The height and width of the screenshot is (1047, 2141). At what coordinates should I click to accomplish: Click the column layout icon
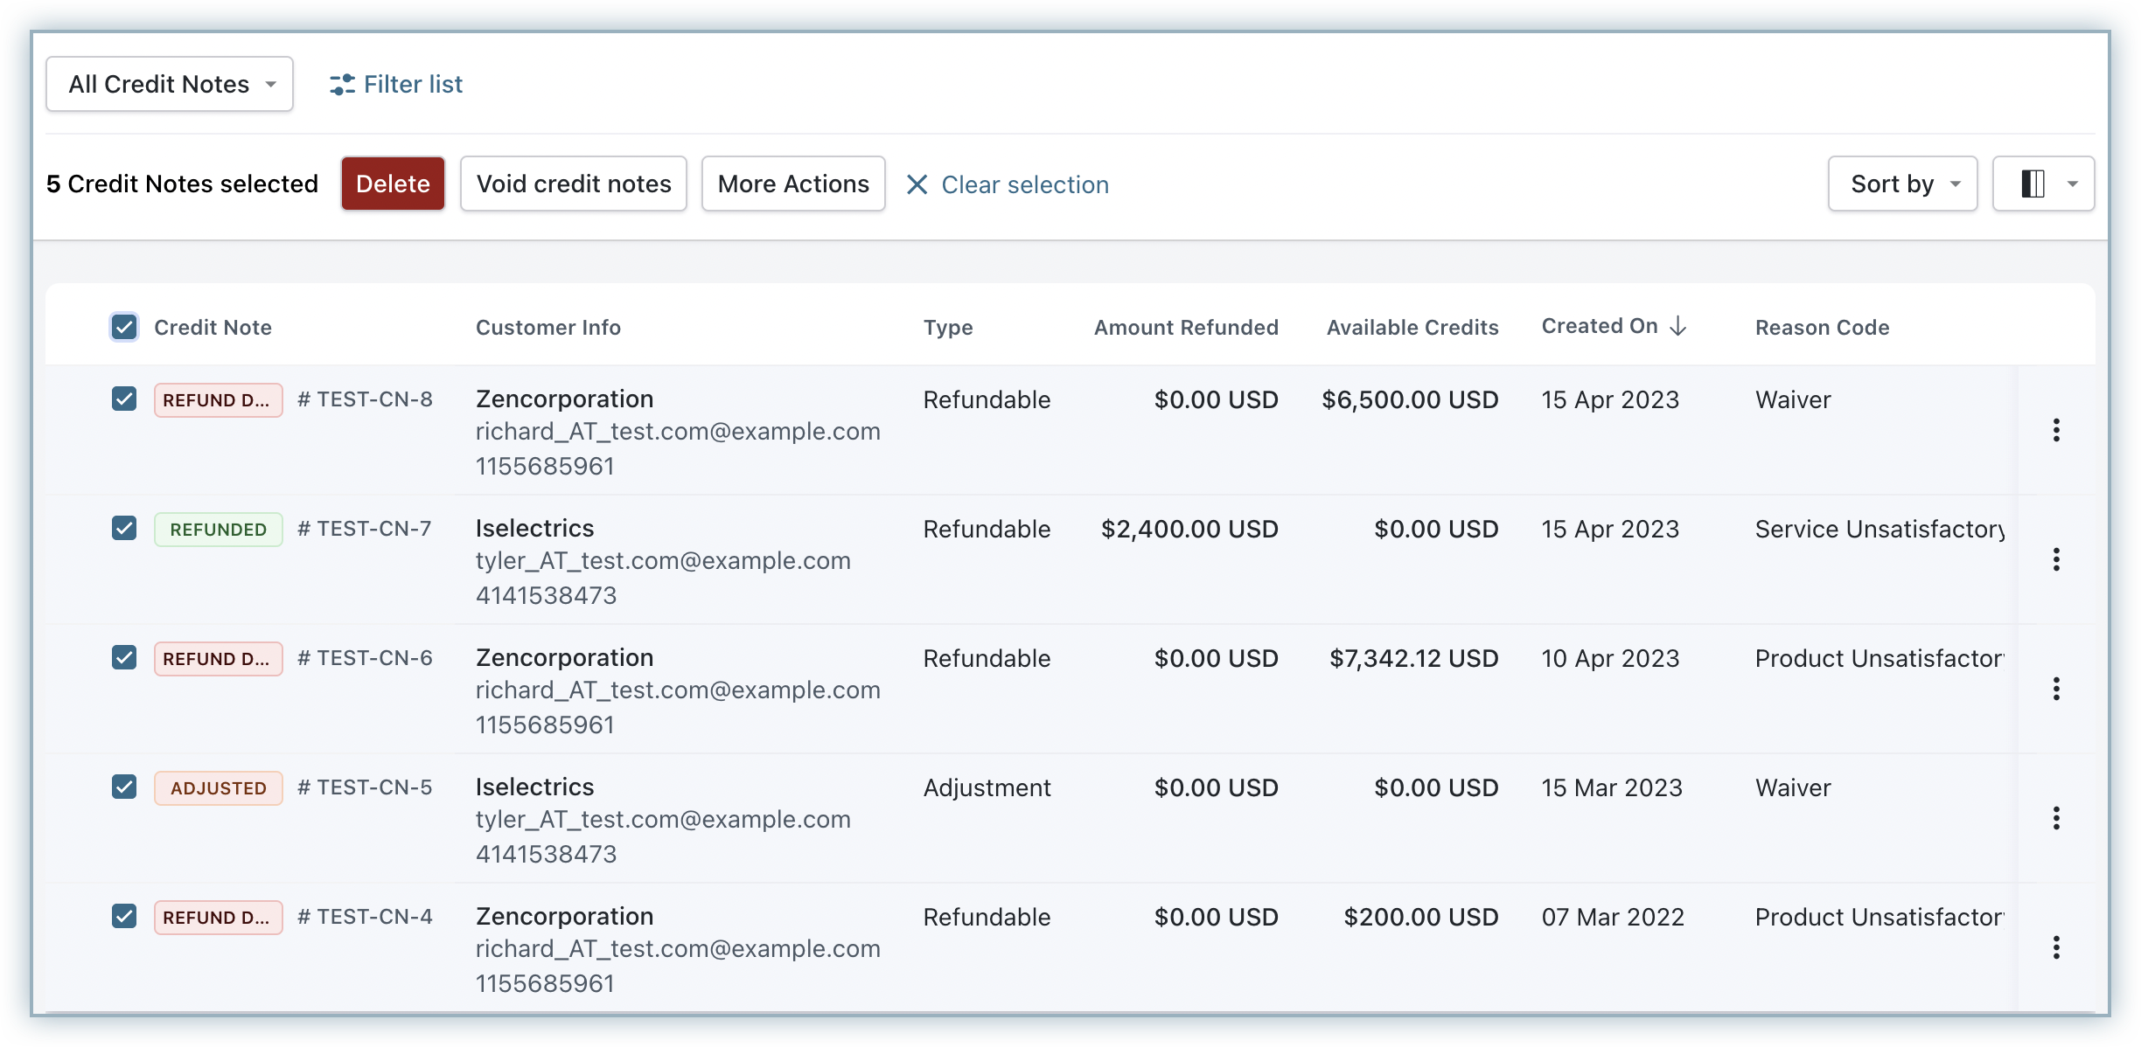click(x=2033, y=184)
